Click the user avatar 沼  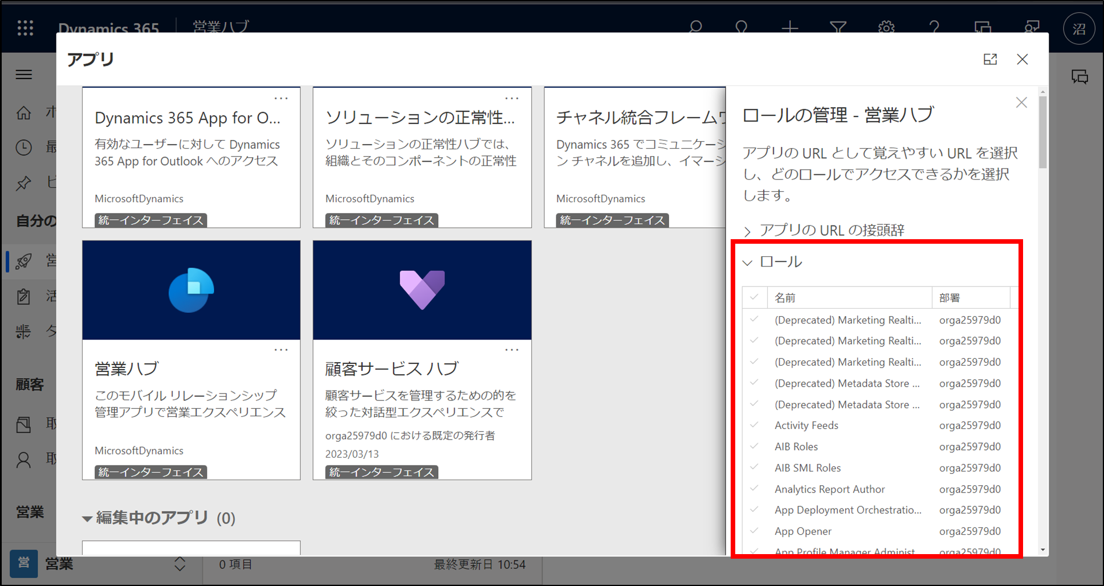click(1079, 28)
